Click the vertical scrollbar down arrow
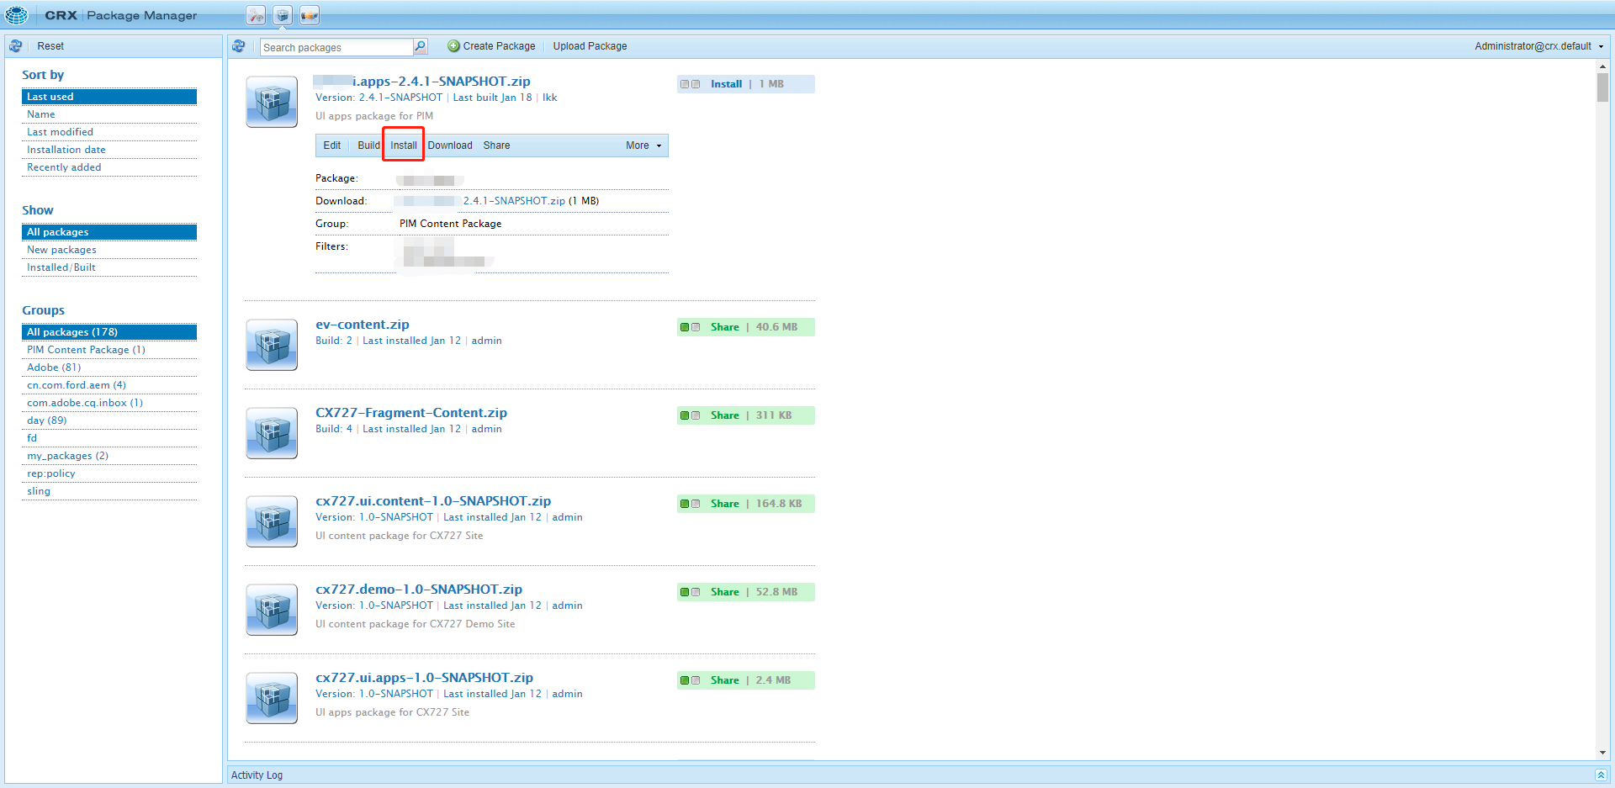The image size is (1615, 788). 1602,753
